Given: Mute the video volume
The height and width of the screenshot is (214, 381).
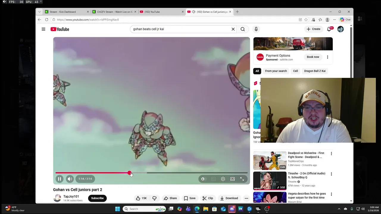Looking at the screenshot, I should 70,179.
